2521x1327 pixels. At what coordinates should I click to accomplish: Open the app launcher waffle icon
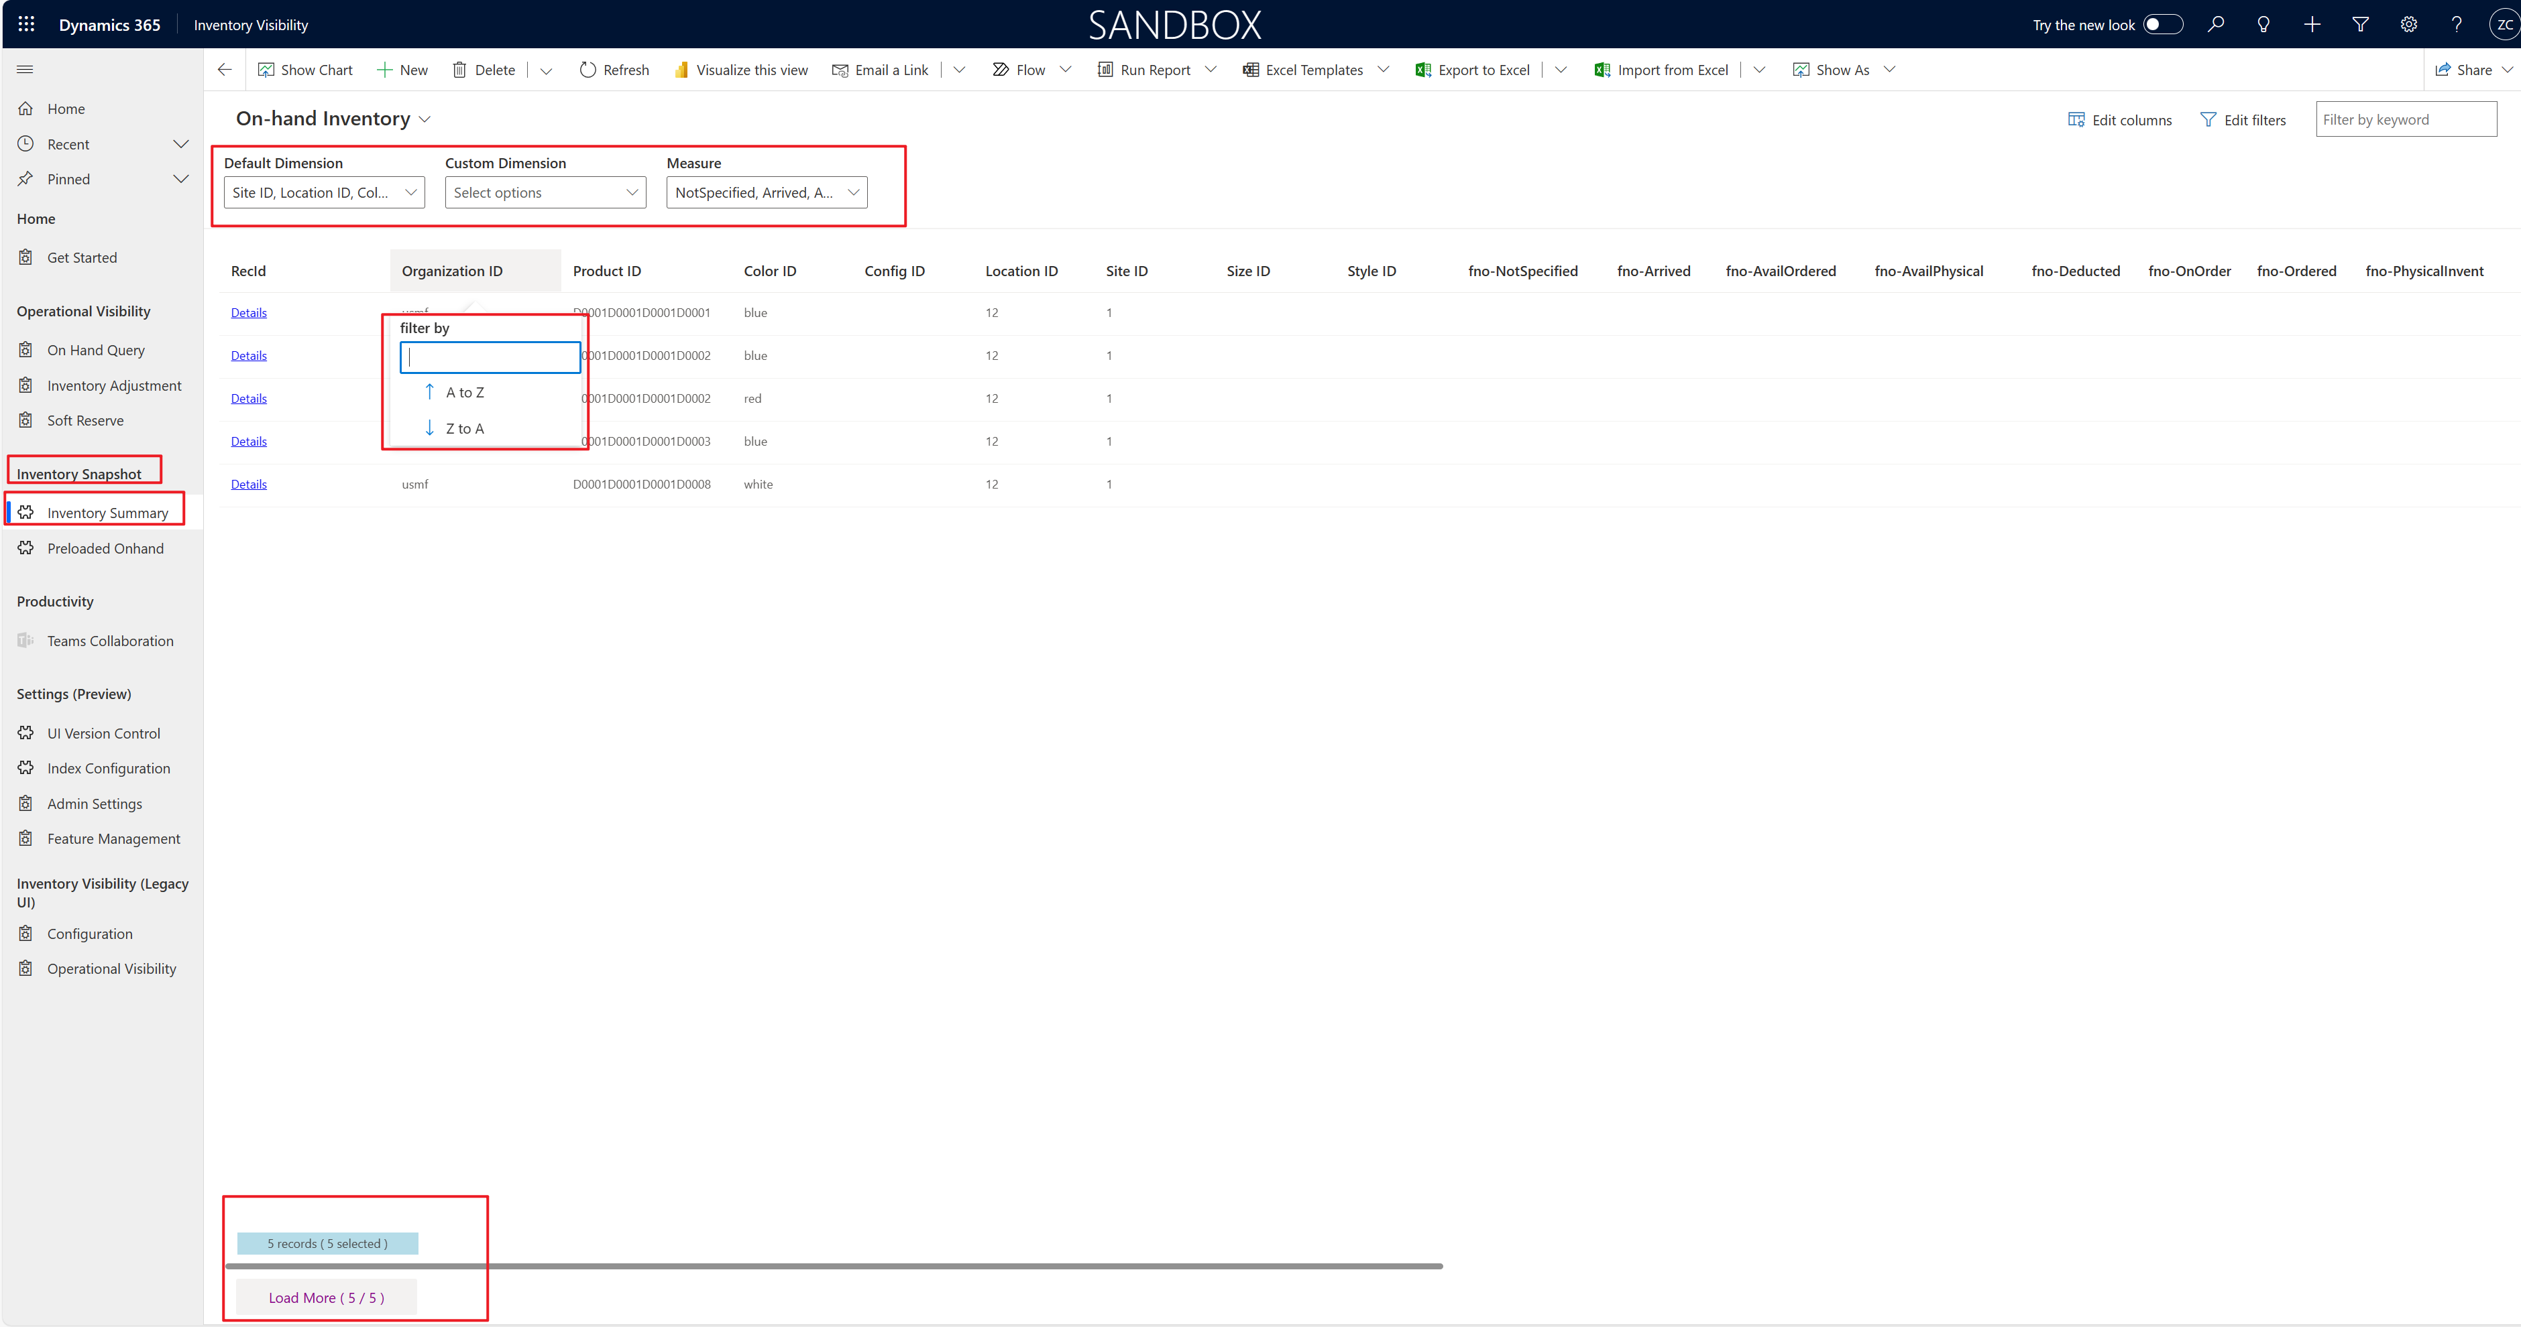(x=26, y=24)
